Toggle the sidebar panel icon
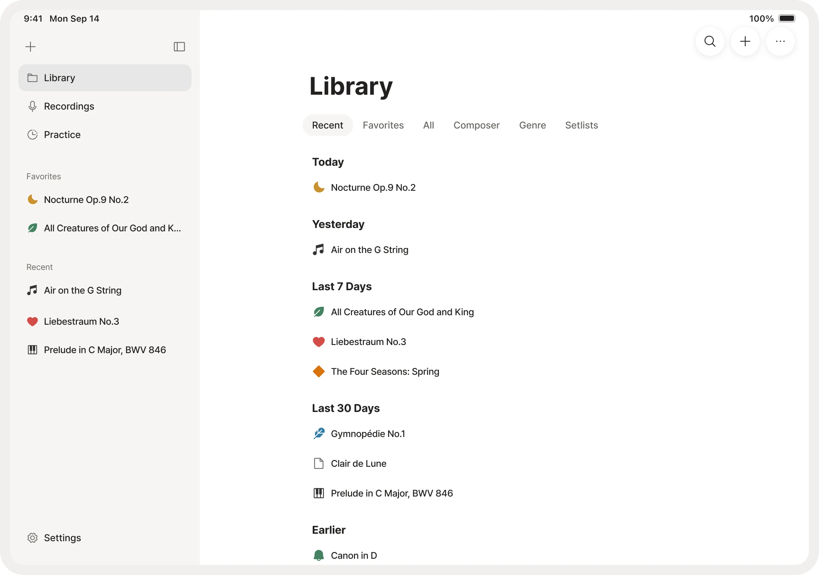 [x=179, y=47]
